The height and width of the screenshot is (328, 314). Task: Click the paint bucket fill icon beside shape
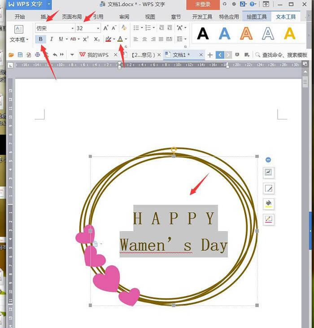click(269, 204)
